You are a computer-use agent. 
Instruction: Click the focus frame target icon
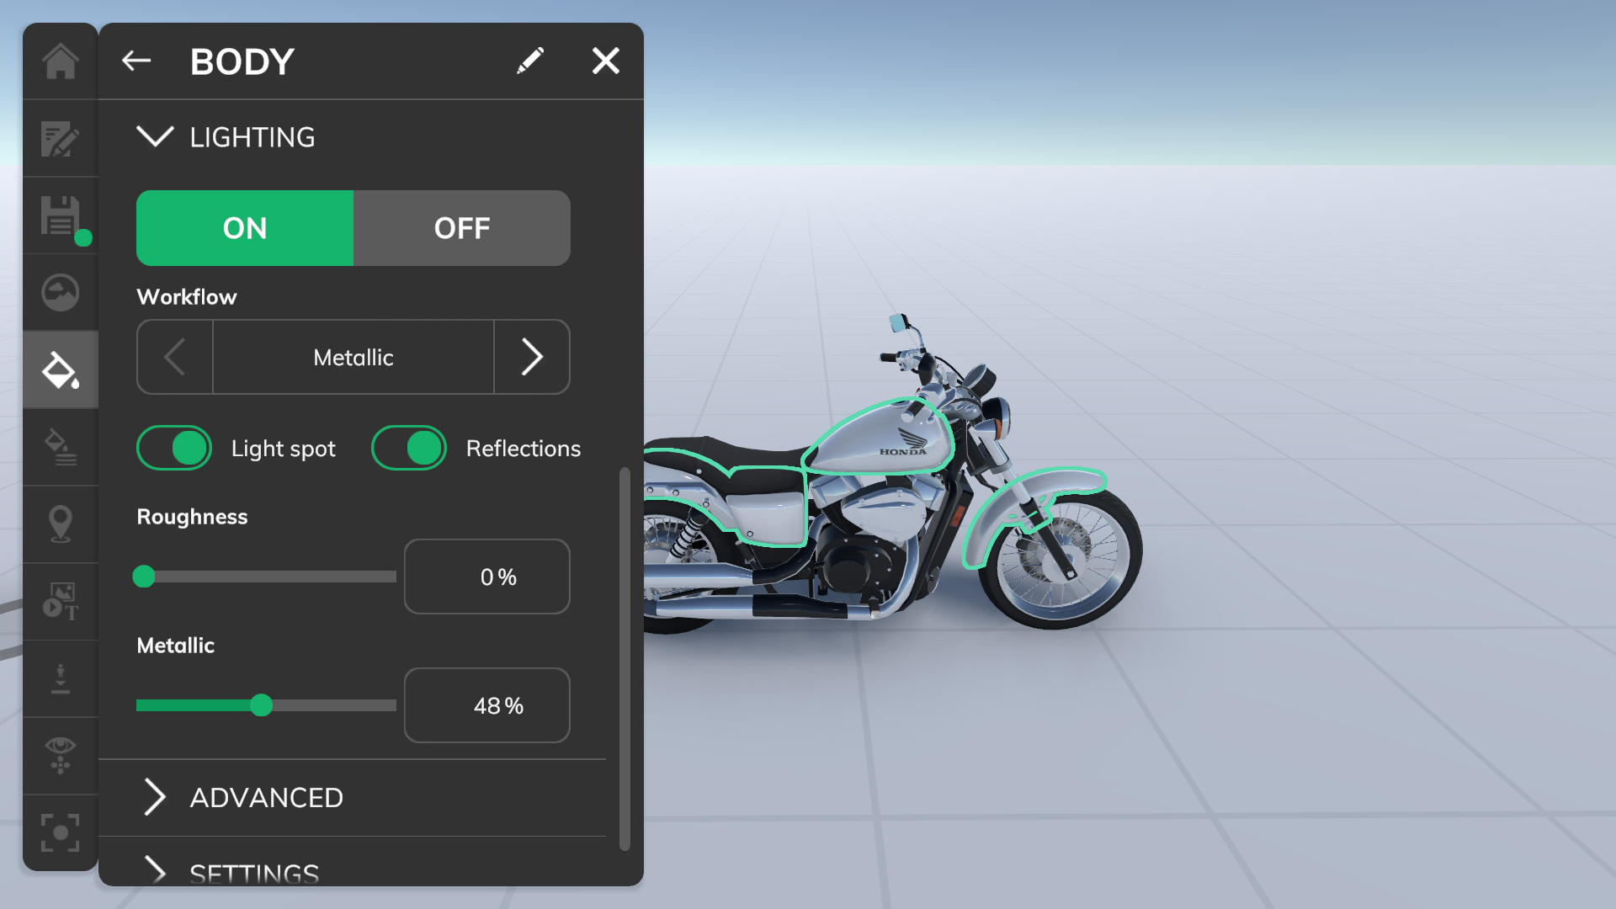click(61, 833)
